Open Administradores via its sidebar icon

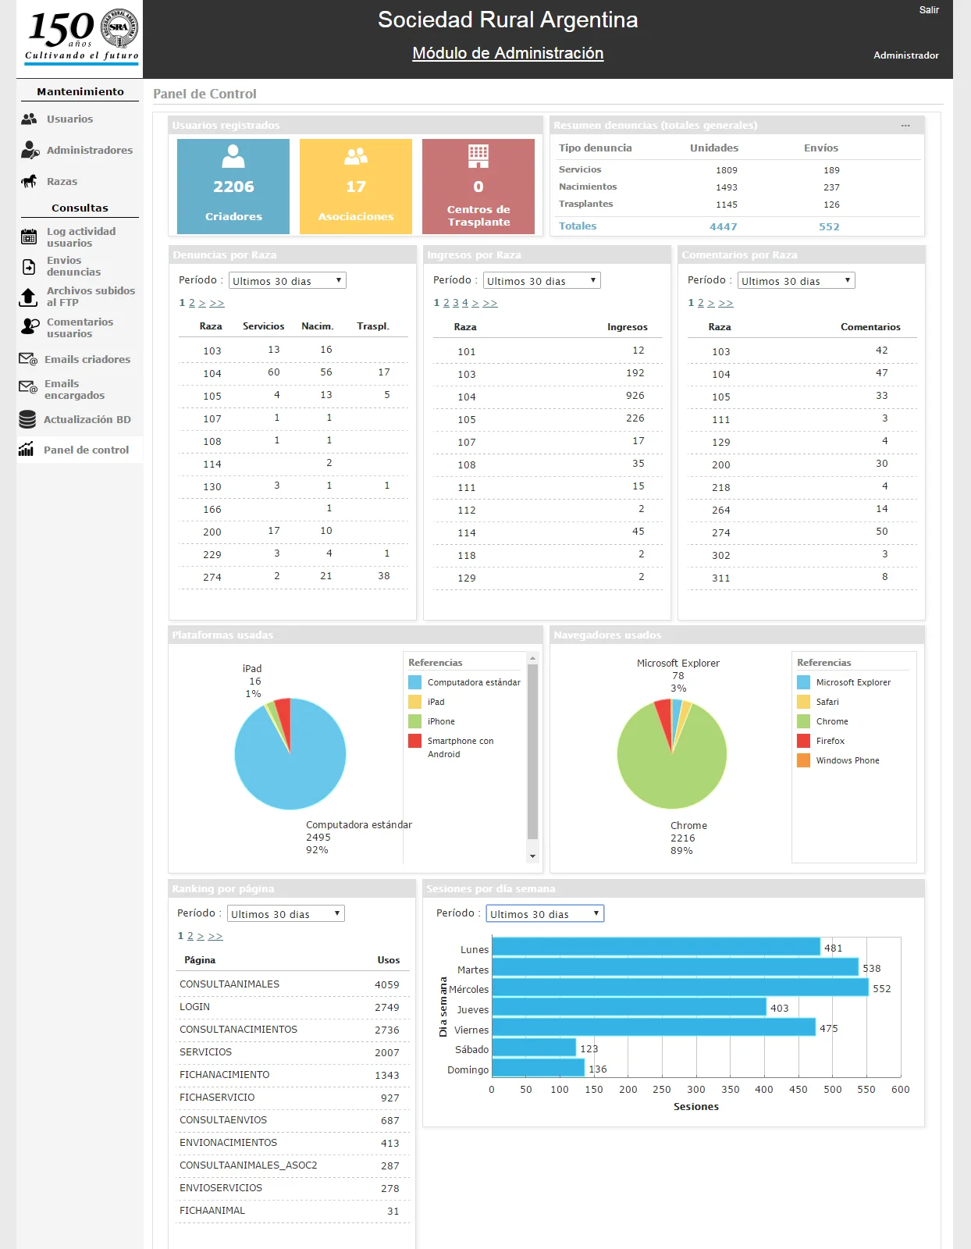[x=30, y=150]
